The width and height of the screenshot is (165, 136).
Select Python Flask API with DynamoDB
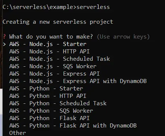coord(73,126)
